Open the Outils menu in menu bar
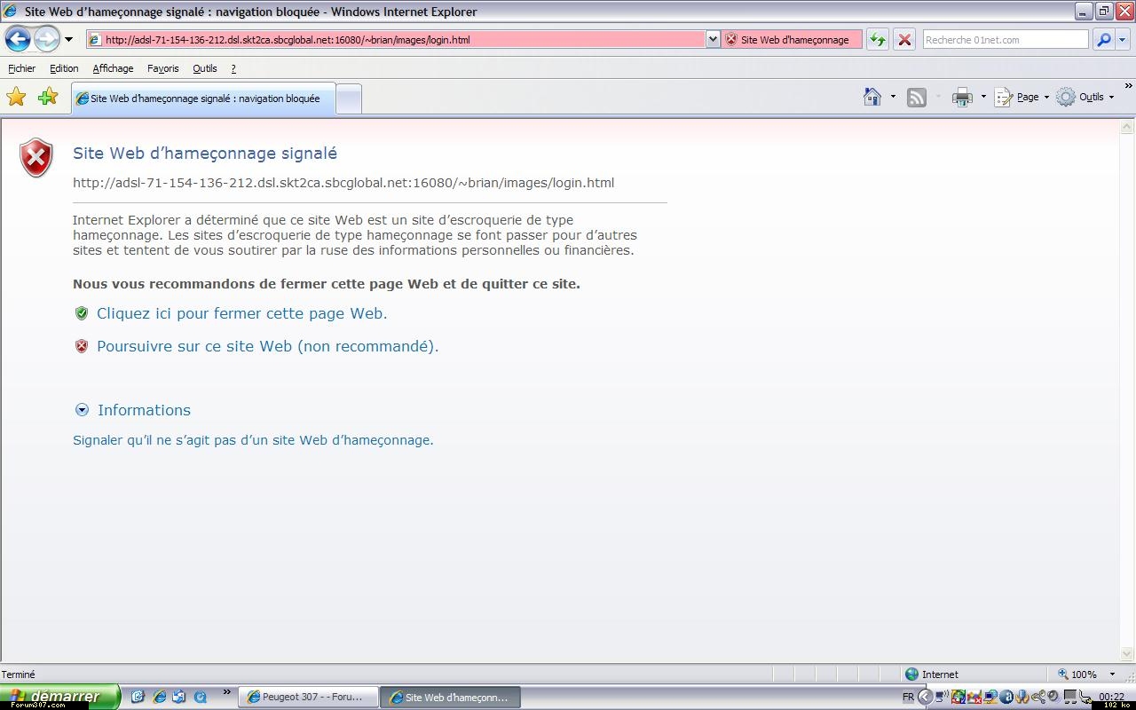1136x710 pixels. click(x=205, y=68)
